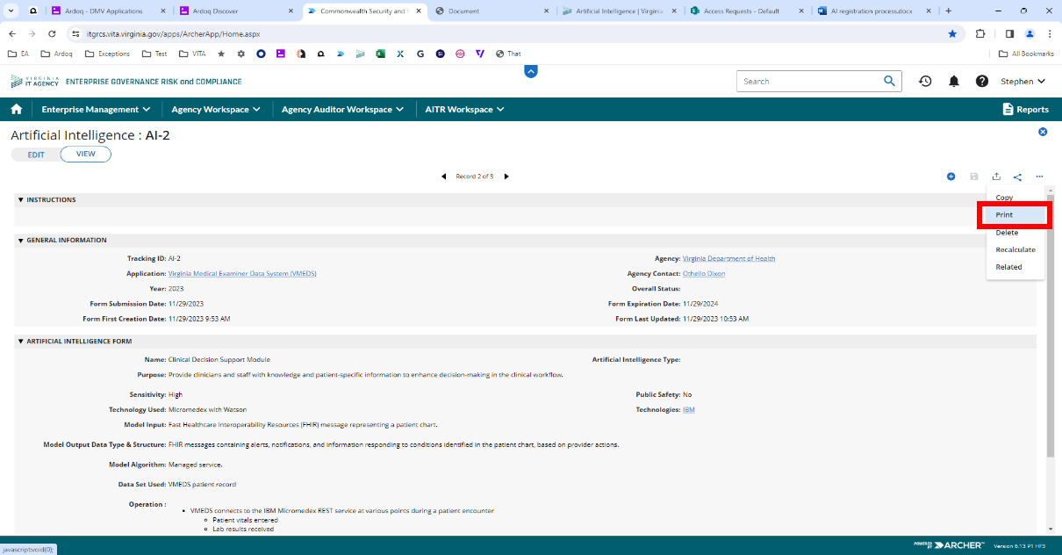Go to the next record arrow
The height and width of the screenshot is (555, 1062).
coord(506,177)
